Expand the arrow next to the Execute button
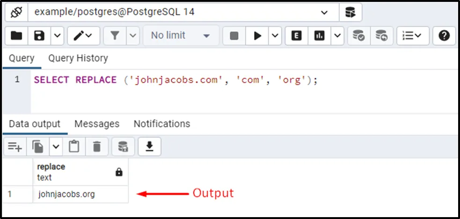460x219 pixels. [x=275, y=36]
